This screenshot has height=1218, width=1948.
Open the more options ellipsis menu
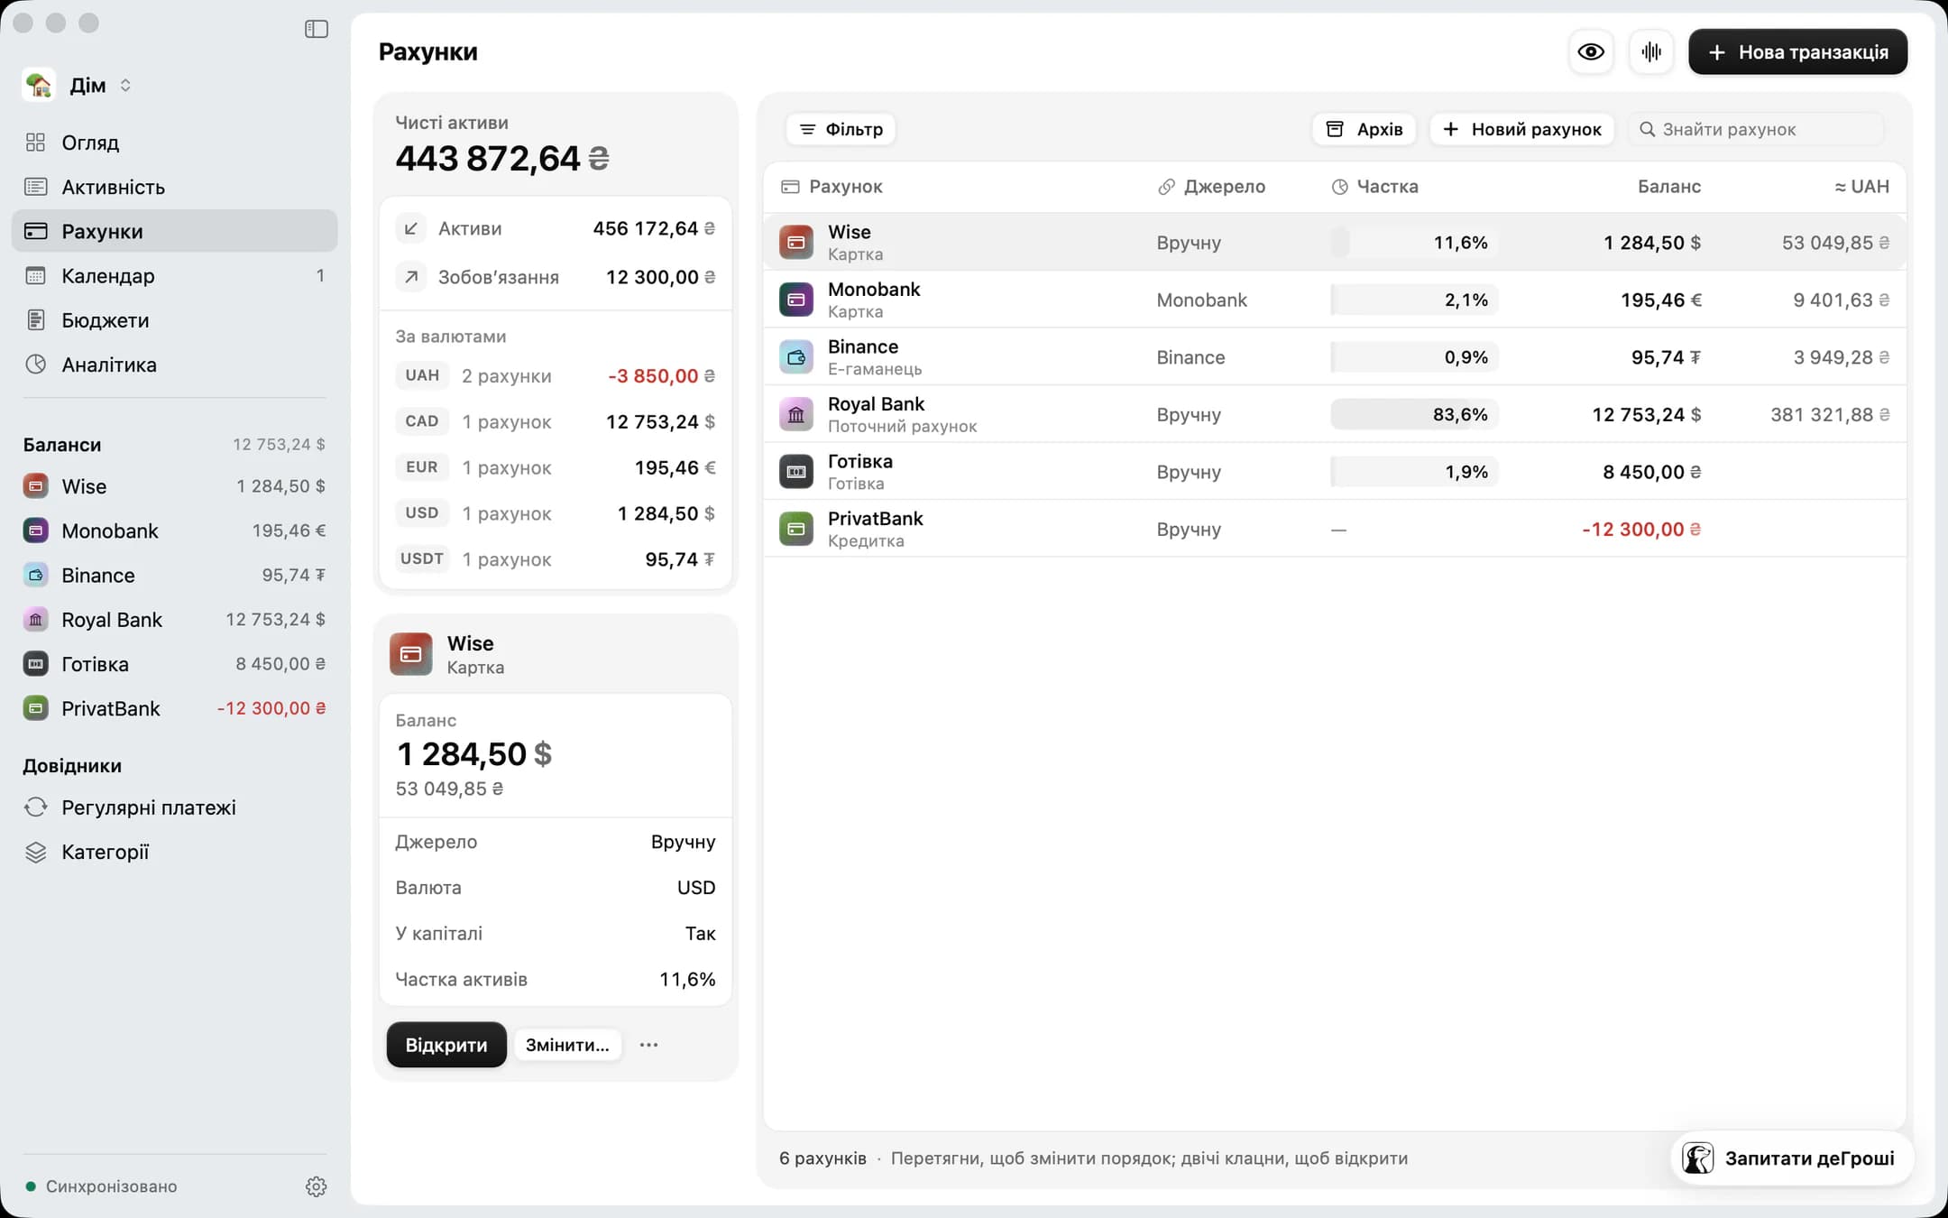tap(648, 1045)
